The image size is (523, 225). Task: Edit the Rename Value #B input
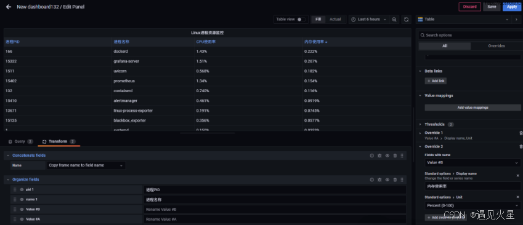tap(275, 210)
